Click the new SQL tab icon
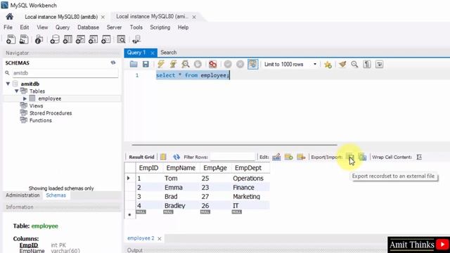 (x=11, y=39)
